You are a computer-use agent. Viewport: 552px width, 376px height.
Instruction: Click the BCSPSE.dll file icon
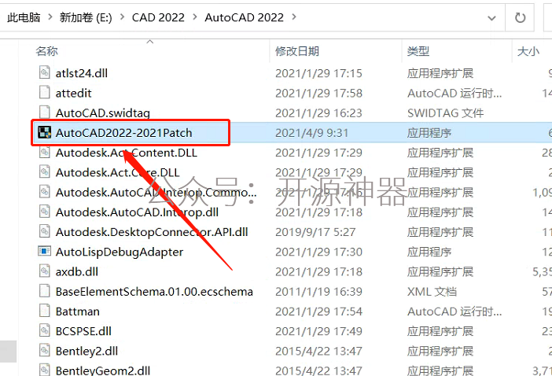44,330
